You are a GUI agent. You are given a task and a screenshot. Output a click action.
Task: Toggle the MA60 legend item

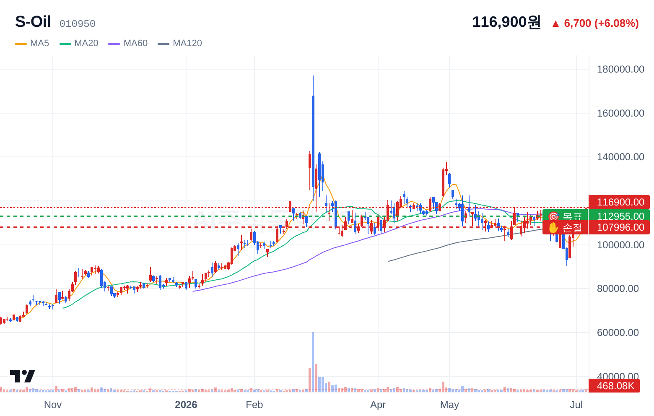[128, 43]
